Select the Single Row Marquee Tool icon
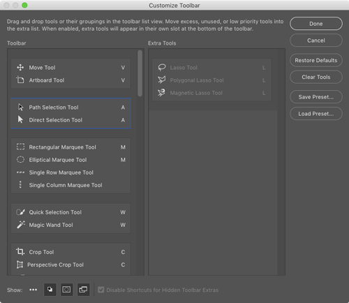This screenshot has height=303, width=349. tap(20, 172)
